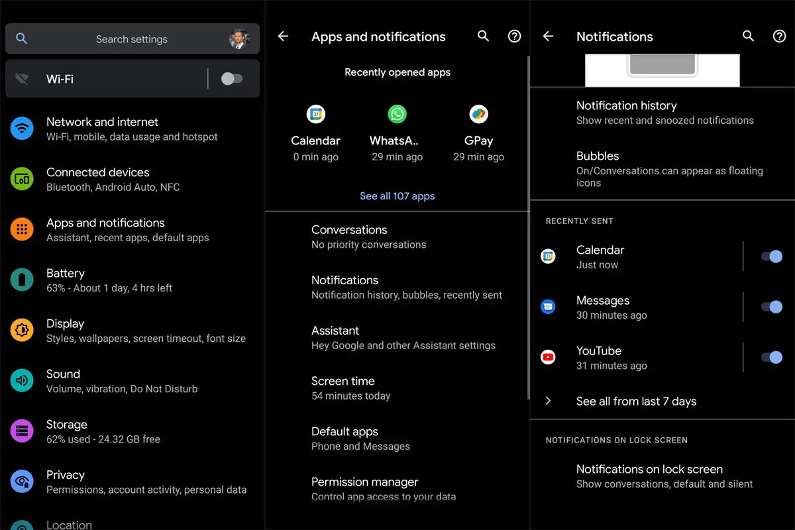Click Calendar Just now row text
The height and width of the screenshot is (530, 795).
click(x=600, y=256)
